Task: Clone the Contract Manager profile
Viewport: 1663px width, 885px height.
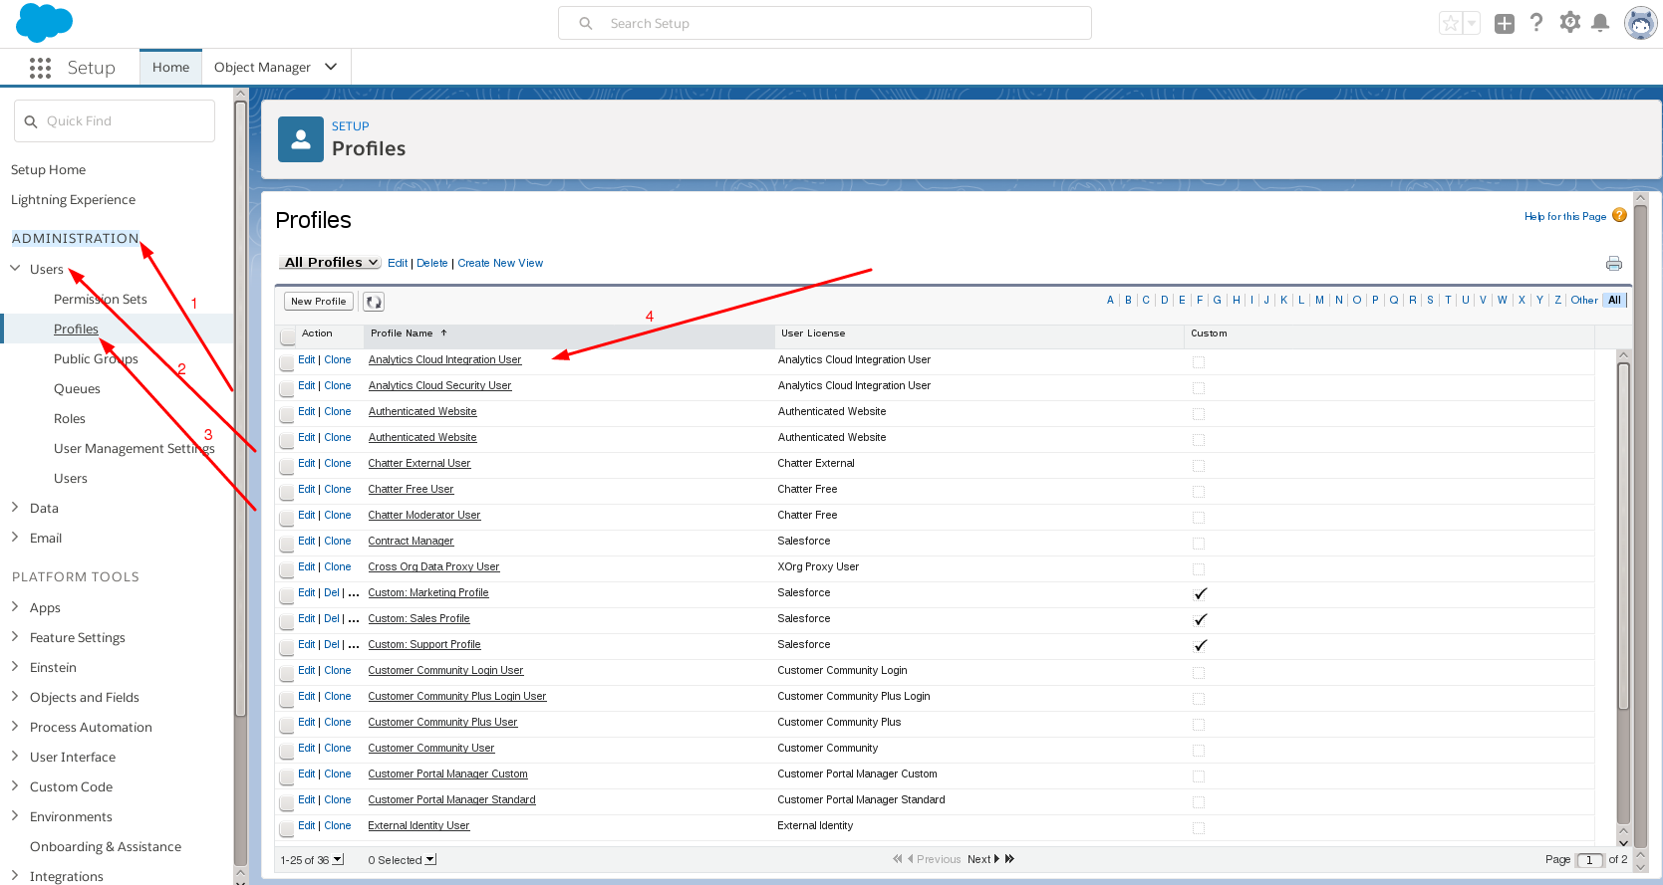Action: coord(338,542)
